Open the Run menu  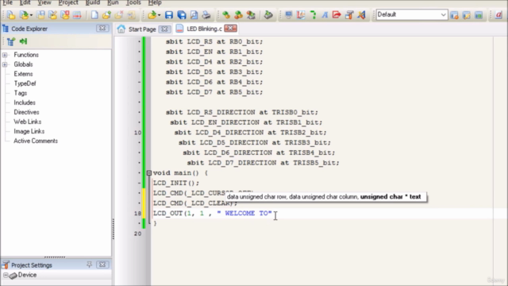click(113, 2)
